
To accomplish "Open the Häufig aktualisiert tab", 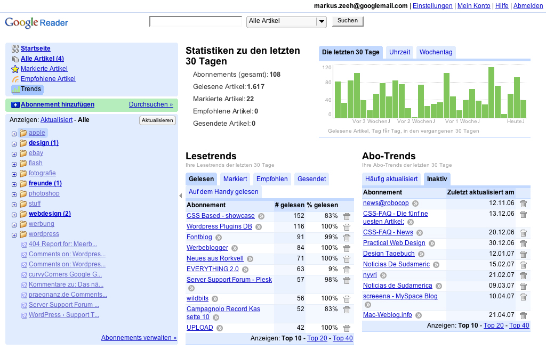I will coord(391,179).
